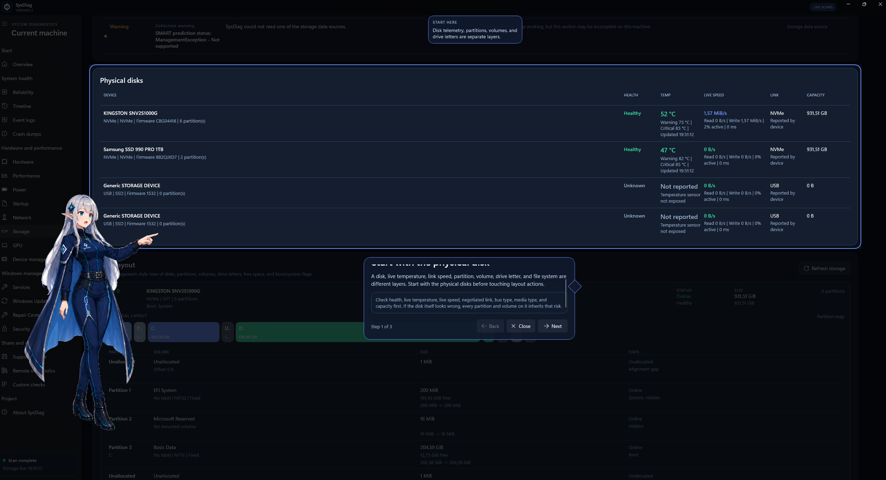Click the Current machine title
Screen dimensions: 886x480
click(x=39, y=33)
